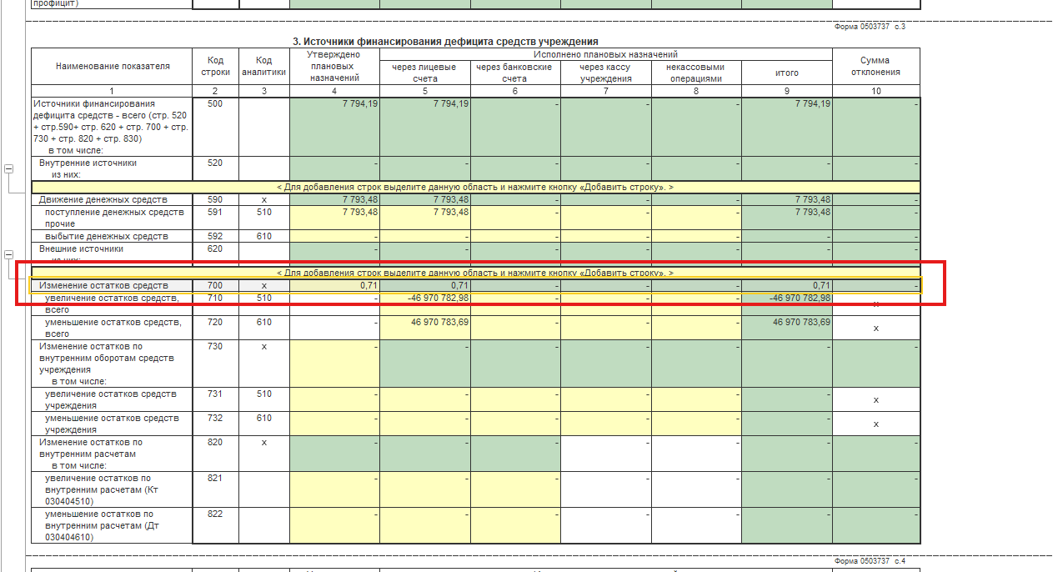
Task: Click row name увеличение остатков (Кт 030404510)
Action: coord(112,489)
